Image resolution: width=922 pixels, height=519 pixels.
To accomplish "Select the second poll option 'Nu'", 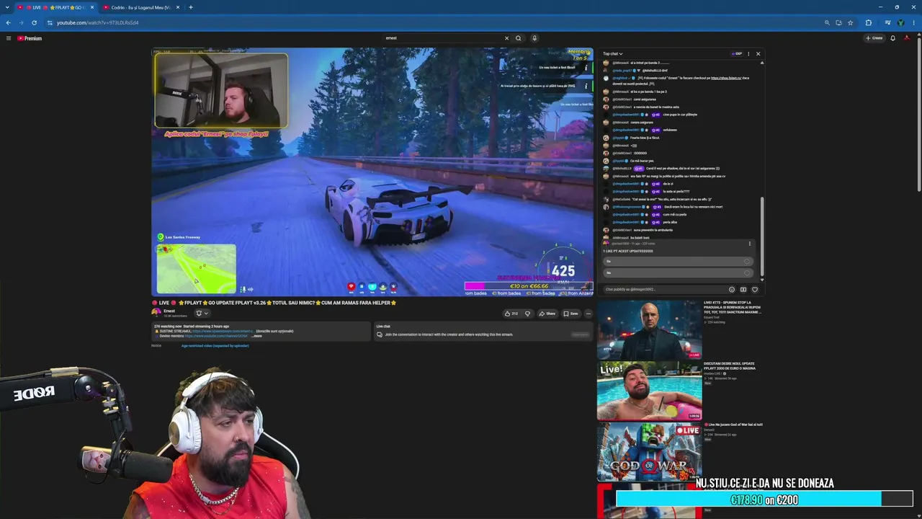I will click(x=677, y=272).
